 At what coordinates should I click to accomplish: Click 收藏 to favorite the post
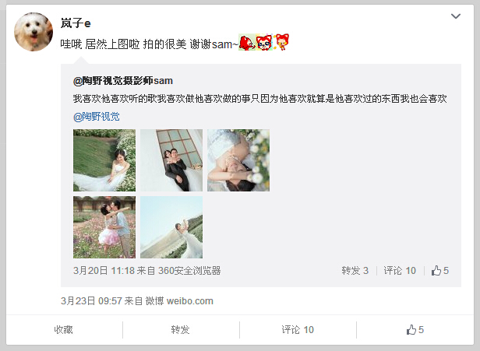point(64,330)
